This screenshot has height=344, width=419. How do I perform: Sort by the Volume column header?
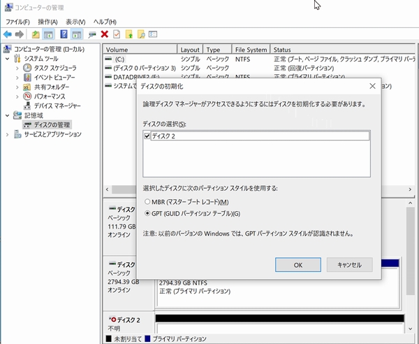(140, 50)
